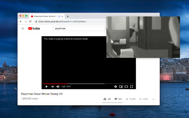
Task: Open a new browser tab
Action: tap(68, 16)
